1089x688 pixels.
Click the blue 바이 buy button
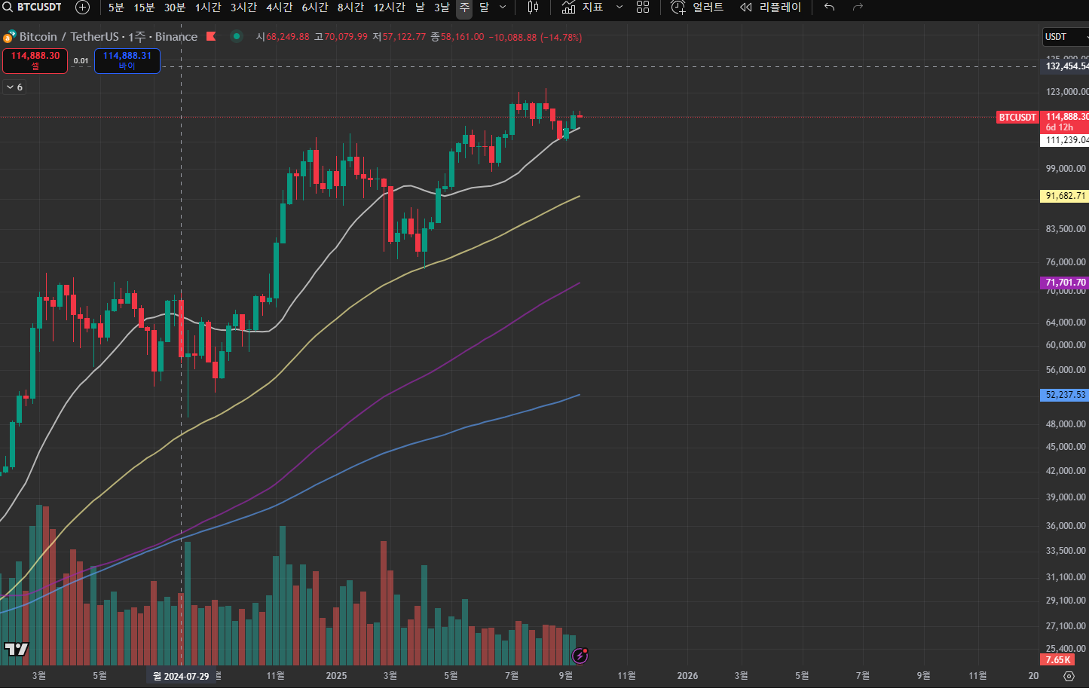[127, 61]
